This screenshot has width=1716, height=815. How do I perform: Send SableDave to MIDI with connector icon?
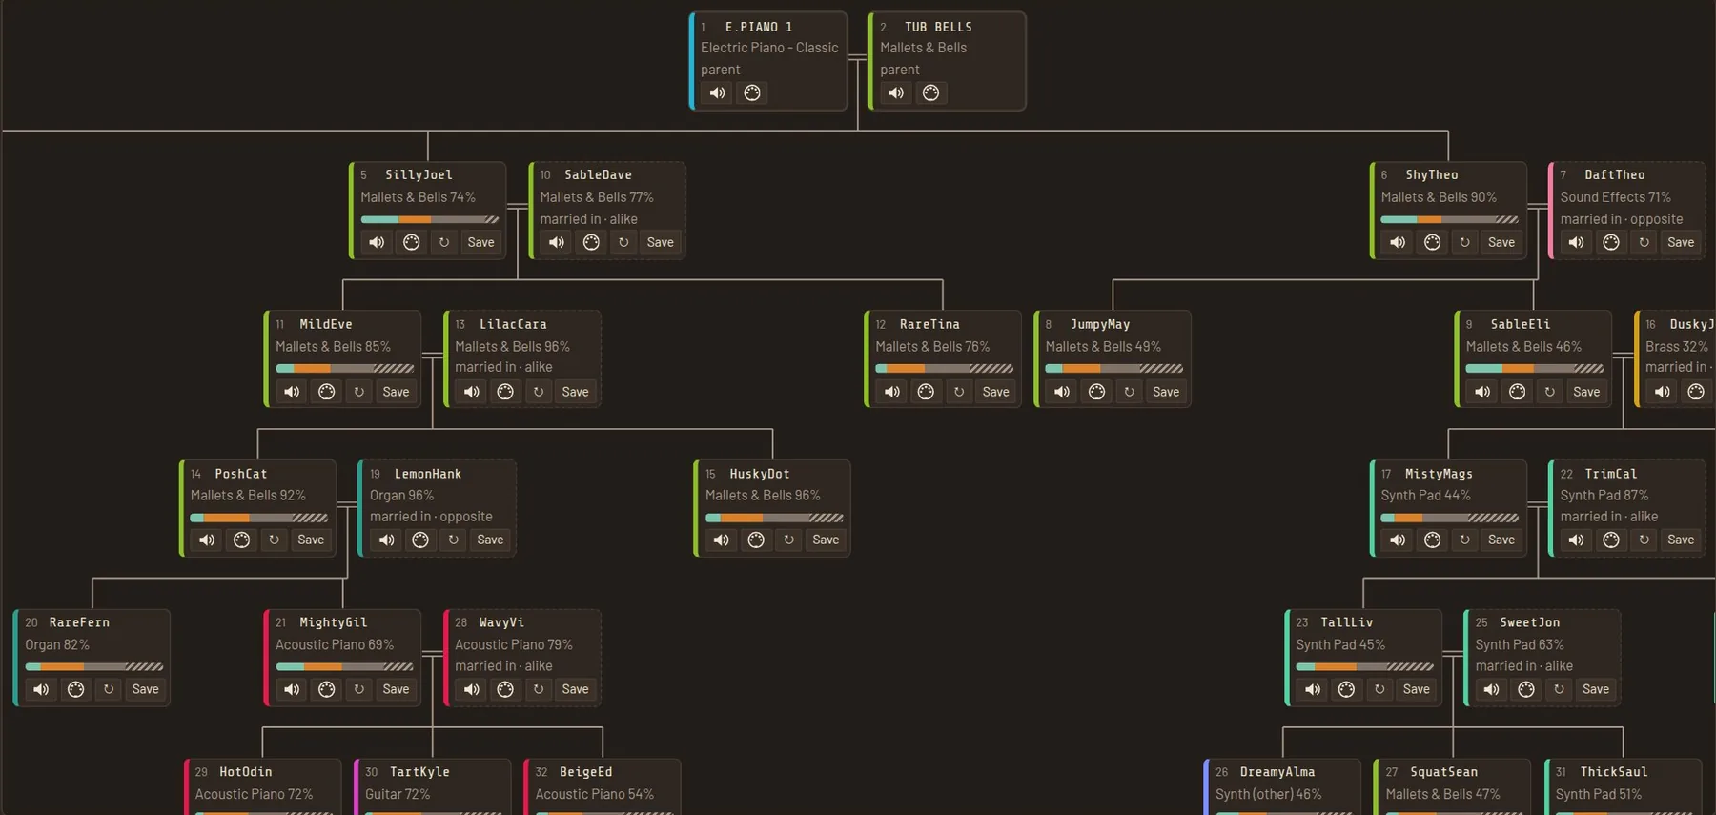[x=591, y=242]
